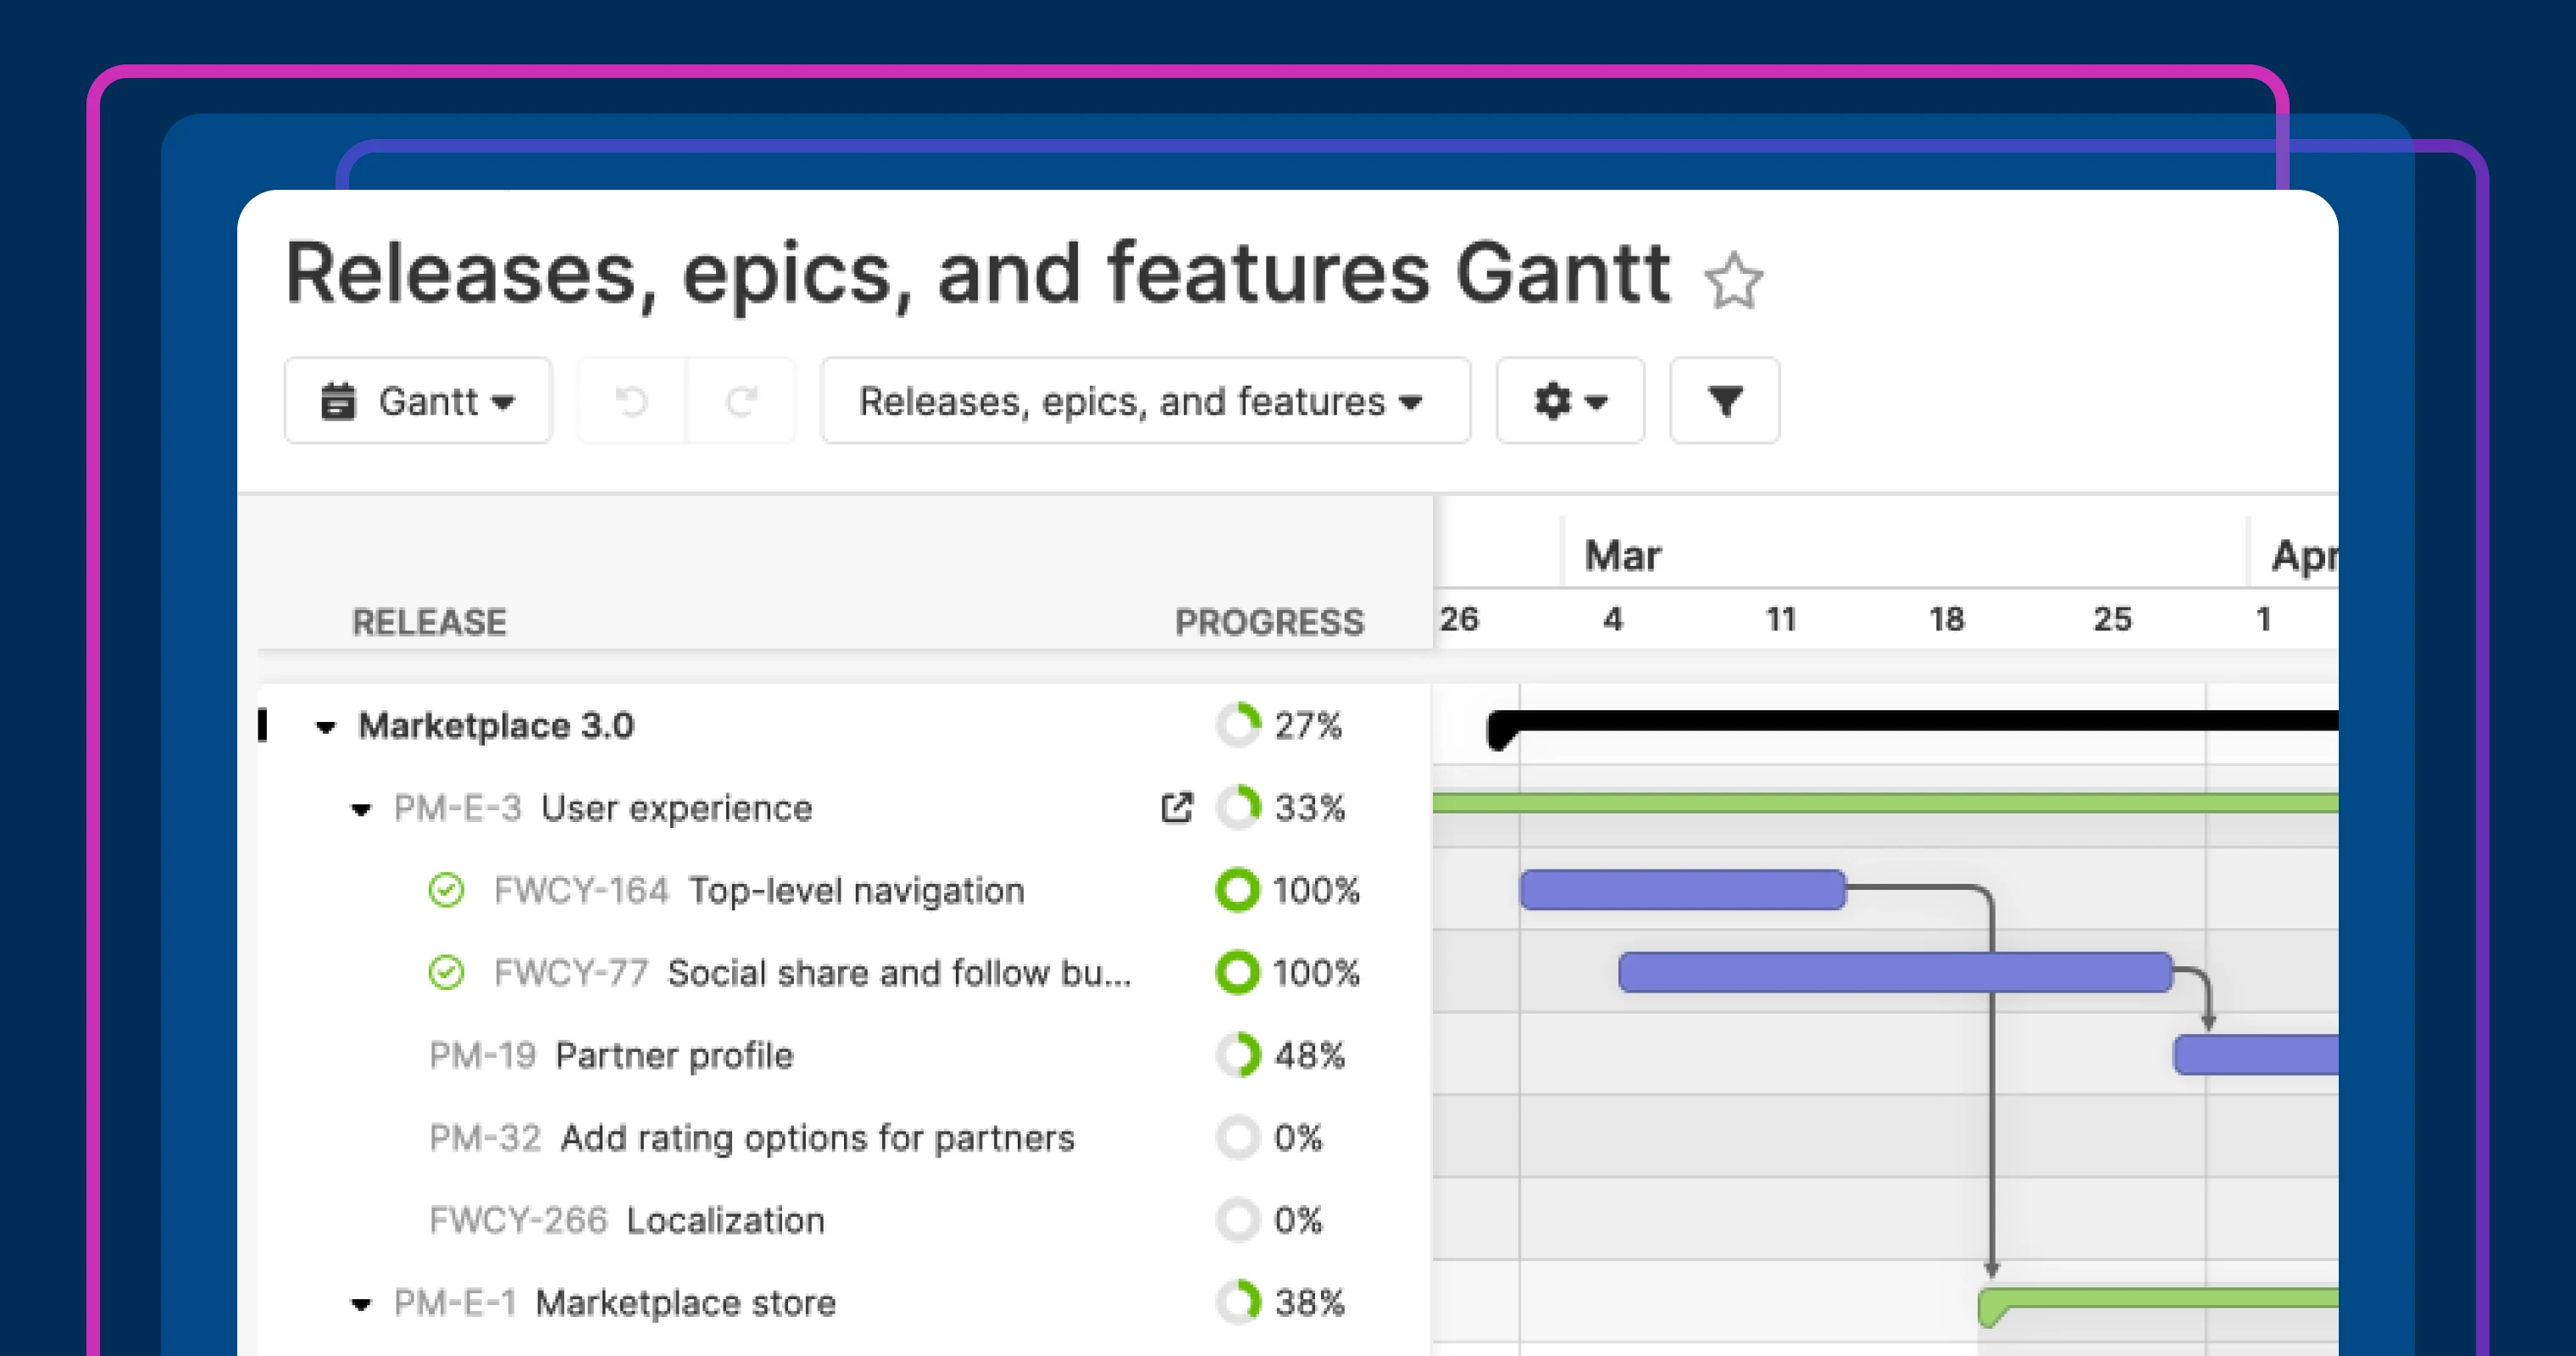2576x1356 pixels.
Task: Click the undo arrow icon
Action: 631,402
